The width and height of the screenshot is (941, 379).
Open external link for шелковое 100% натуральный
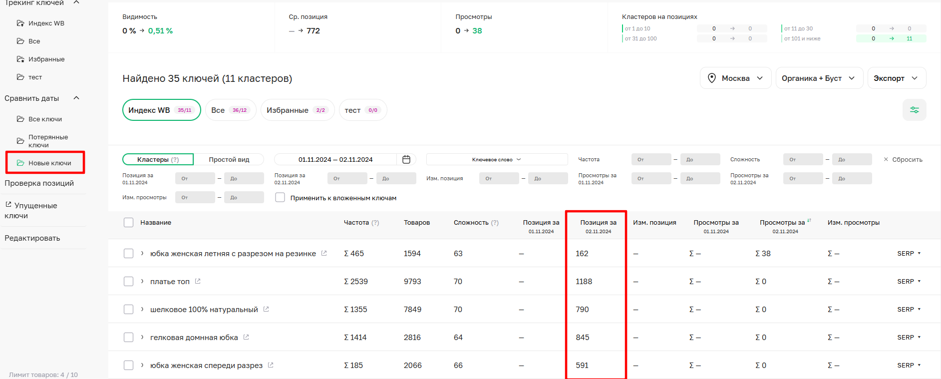click(x=266, y=309)
